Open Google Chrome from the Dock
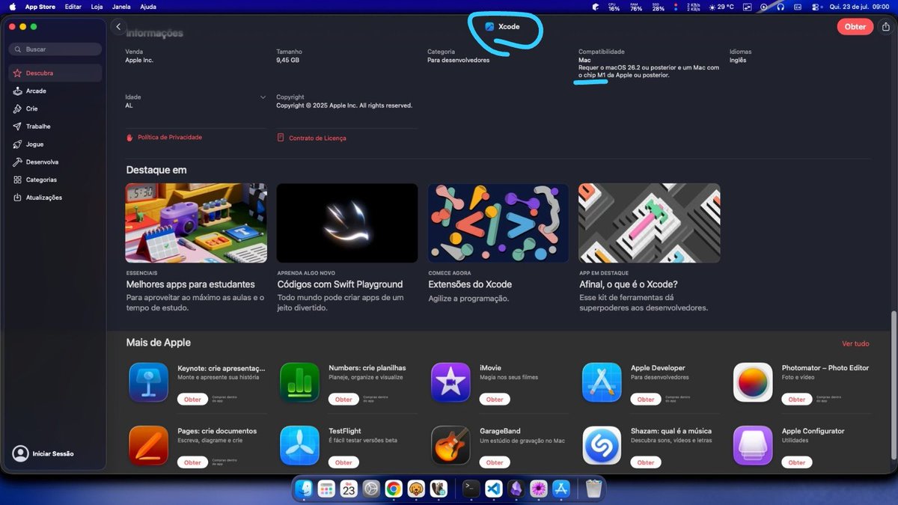This screenshot has width=898, height=505. pos(394,489)
